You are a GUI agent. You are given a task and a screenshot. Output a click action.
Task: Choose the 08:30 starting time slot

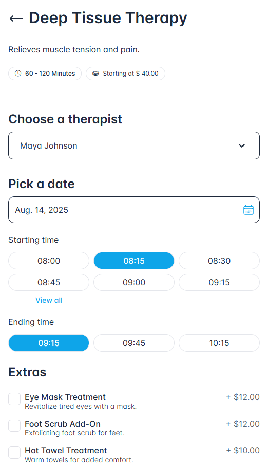click(x=219, y=261)
